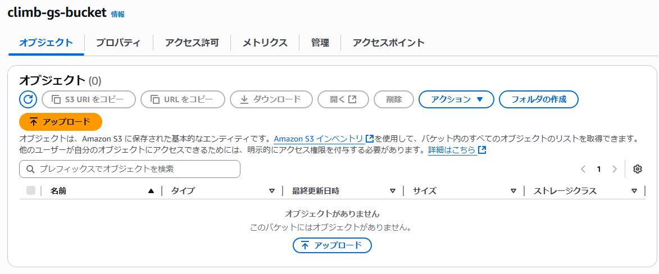Sort by the タイプ column arrow
This screenshot has width=659, height=274.
(x=272, y=191)
